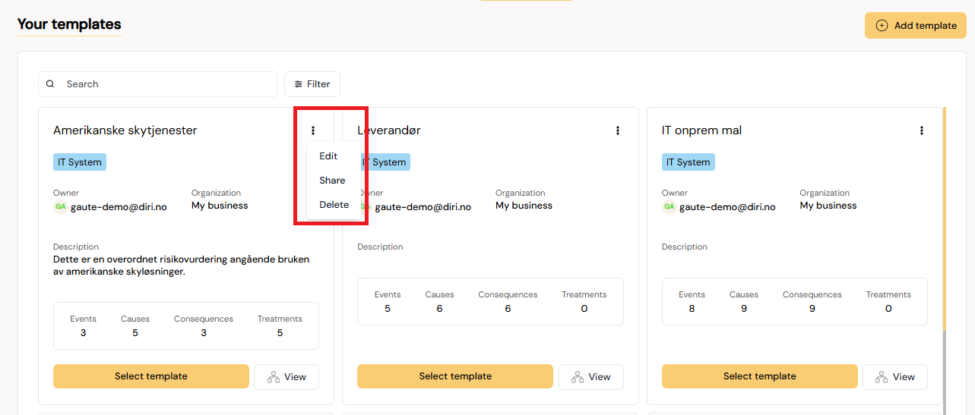975x415 pixels.
Task: Click the GA avatar on Amerikanske skytjenester
Action: [60, 206]
